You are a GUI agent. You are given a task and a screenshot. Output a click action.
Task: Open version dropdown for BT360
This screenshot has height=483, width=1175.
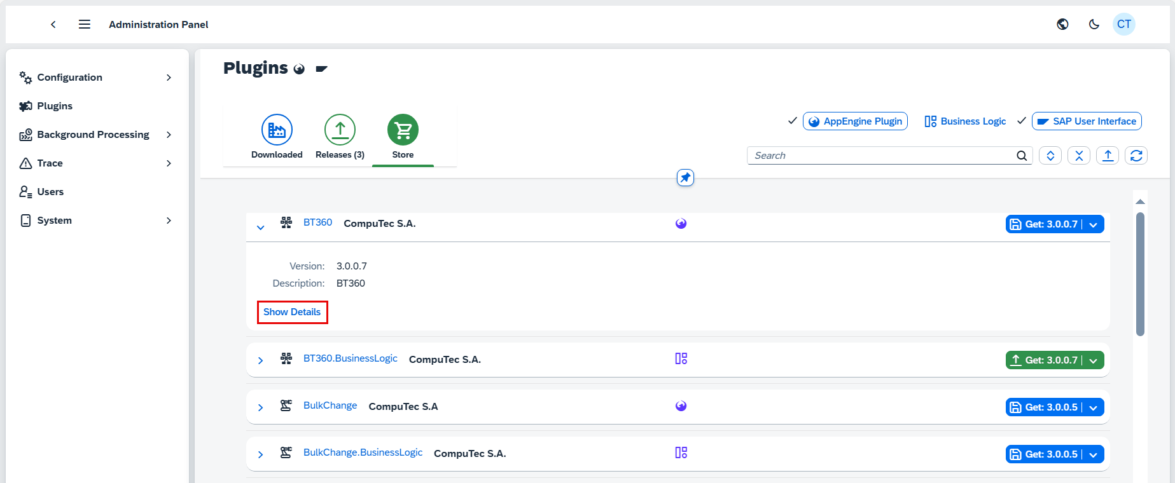[1093, 225]
